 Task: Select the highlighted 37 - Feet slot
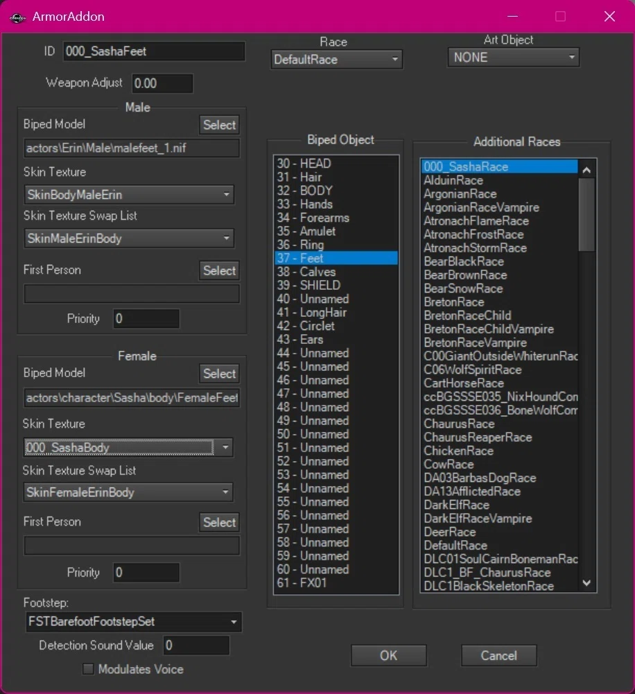tap(336, 258)
